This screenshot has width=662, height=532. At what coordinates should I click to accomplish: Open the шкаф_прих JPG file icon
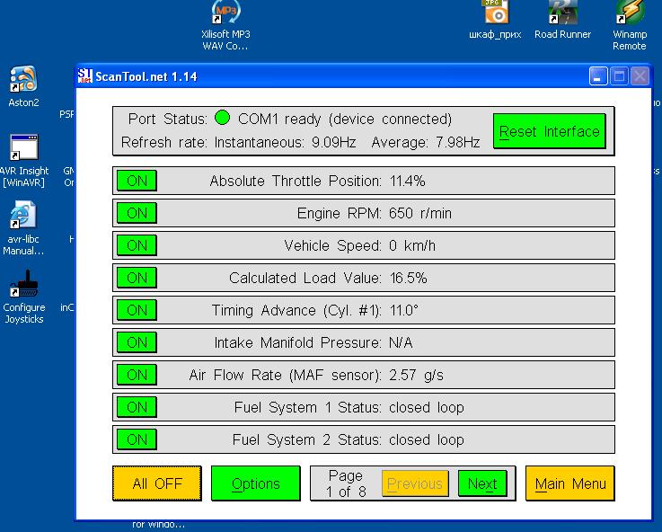coord(496,13)
